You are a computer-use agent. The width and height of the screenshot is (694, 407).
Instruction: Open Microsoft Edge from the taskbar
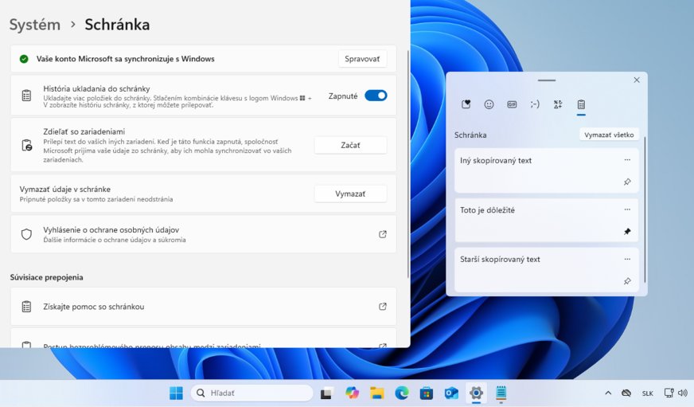402,393
